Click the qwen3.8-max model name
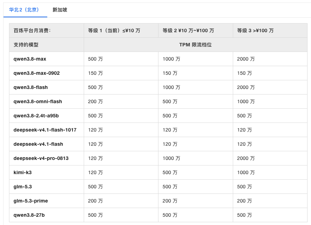The height and width of the screenshot is (225, 311). (x=30, y=59)
